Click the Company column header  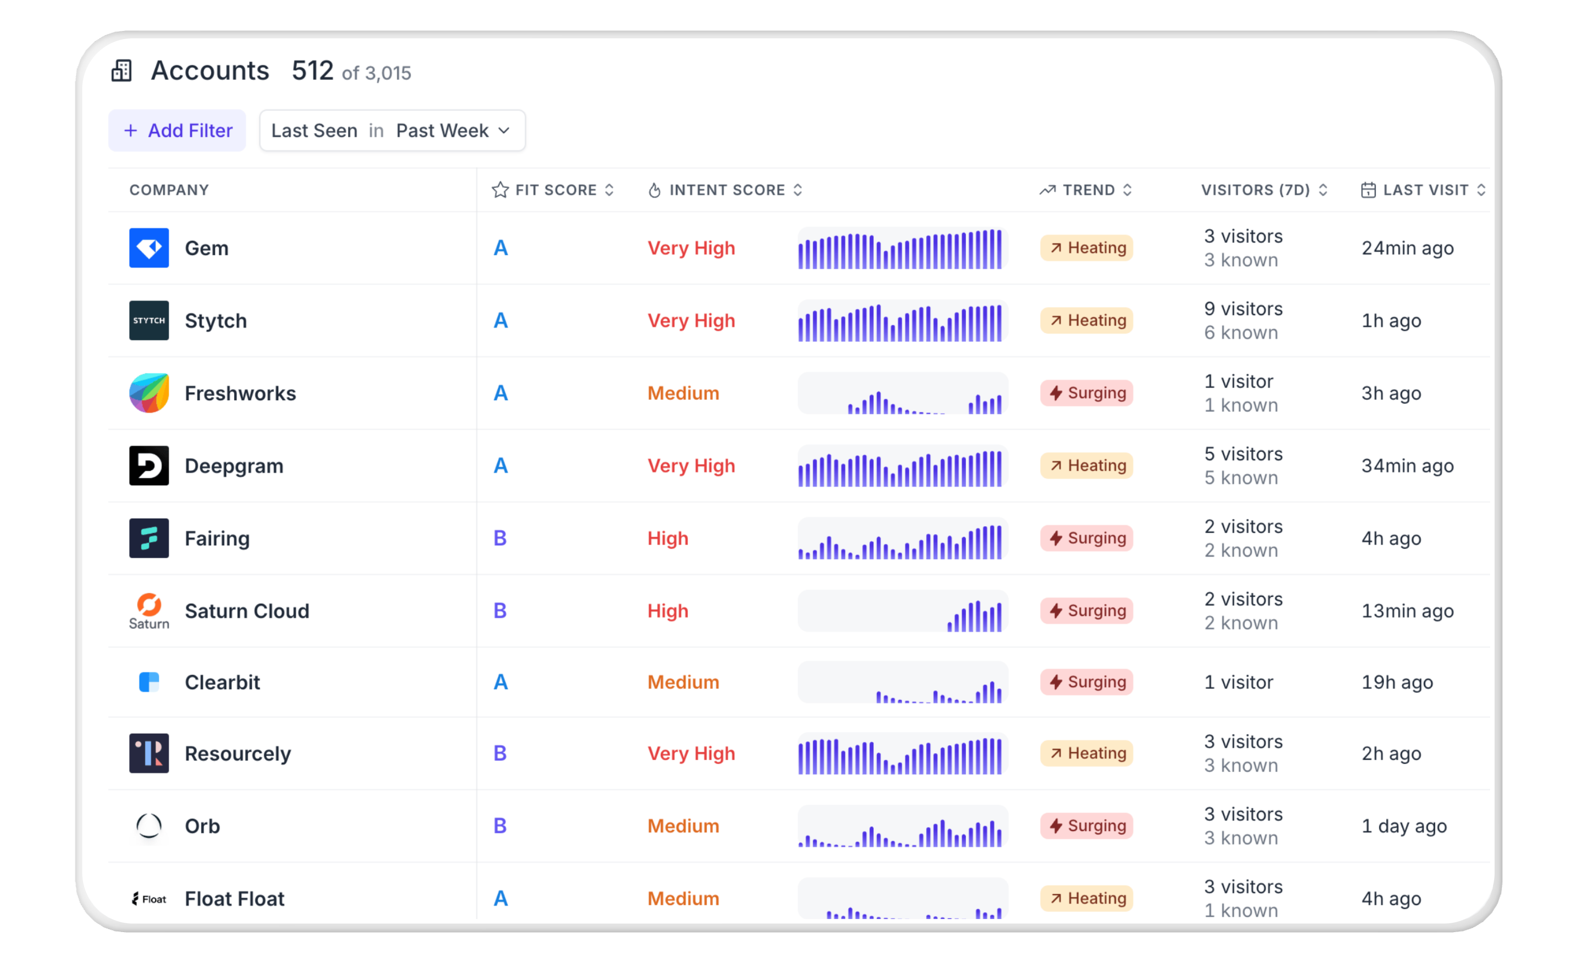169,190
